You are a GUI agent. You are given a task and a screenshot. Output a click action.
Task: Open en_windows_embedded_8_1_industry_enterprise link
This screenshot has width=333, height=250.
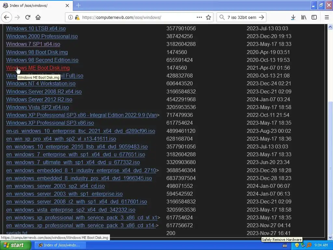tap(81, 171)
